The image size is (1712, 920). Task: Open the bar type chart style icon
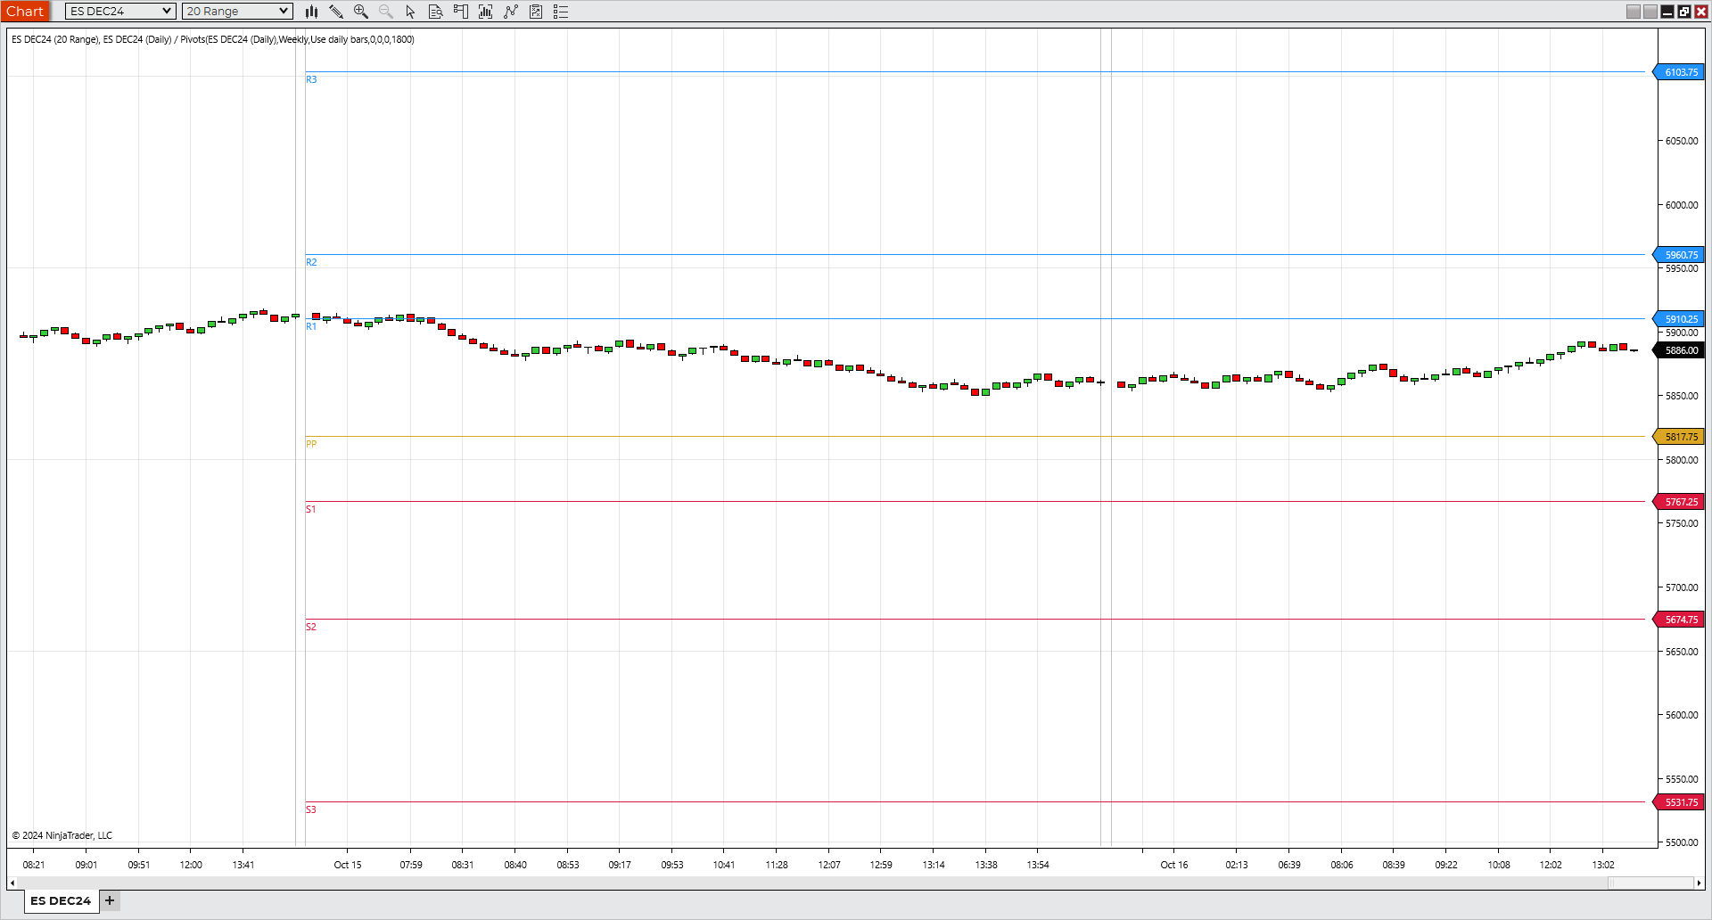pos(311,12)
